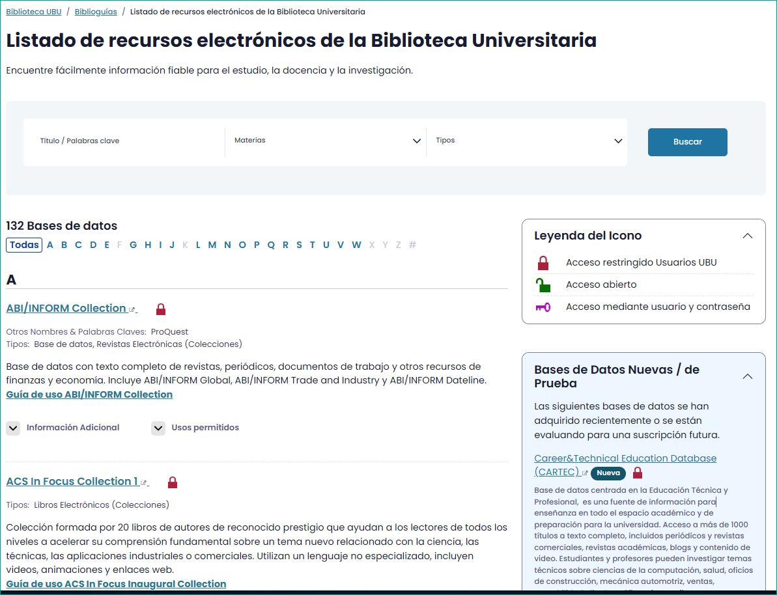The height and width of the screenshot is (595, 777).
Task: Expand Información Adicional for ABI/INFORM
Action: pyautogui.click(x=13, y=428)
